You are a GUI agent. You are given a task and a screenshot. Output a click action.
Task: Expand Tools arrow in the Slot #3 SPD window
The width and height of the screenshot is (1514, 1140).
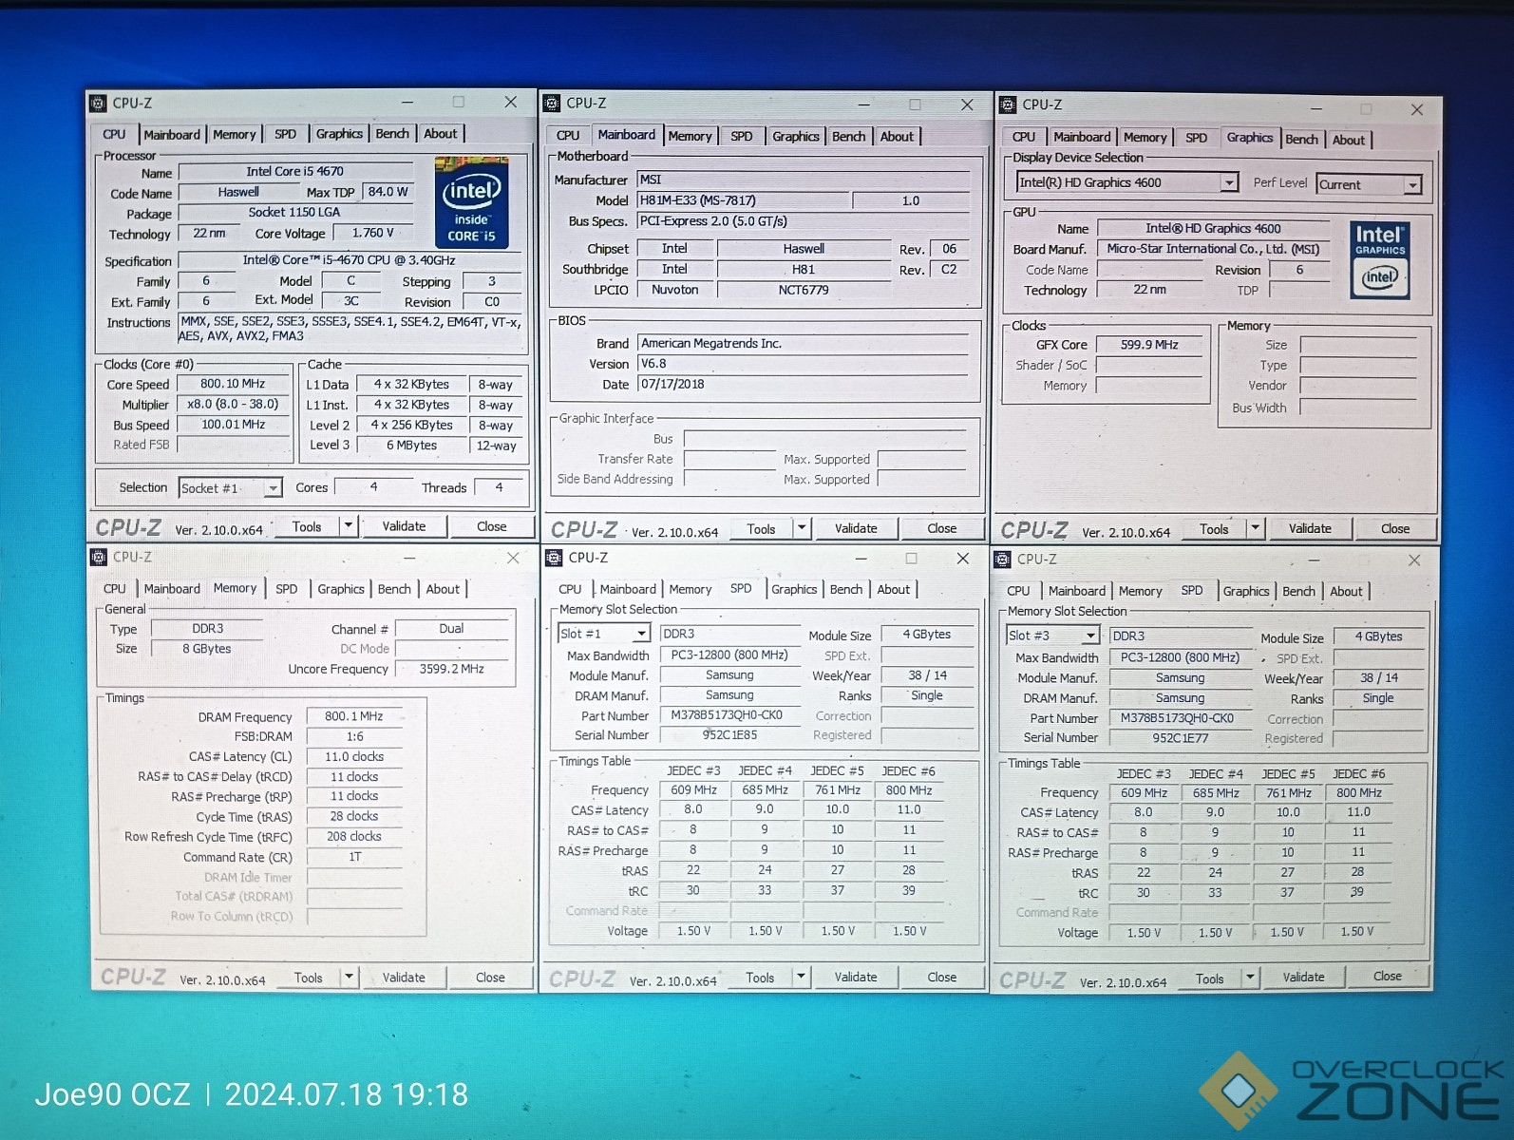click(1251, 978)
